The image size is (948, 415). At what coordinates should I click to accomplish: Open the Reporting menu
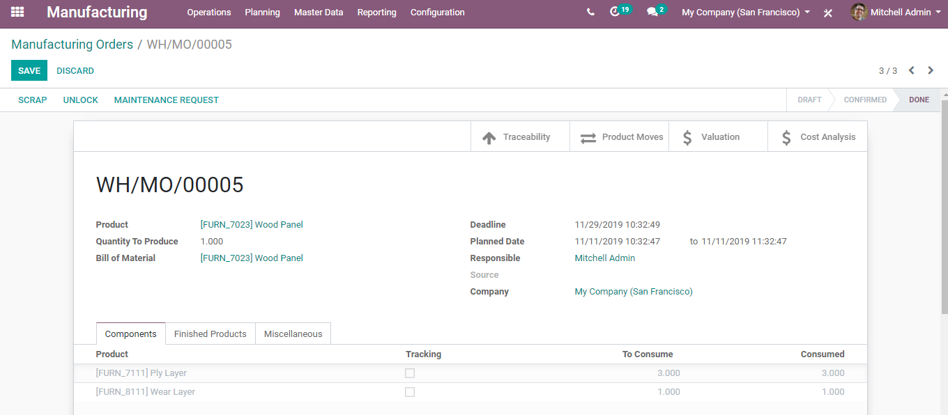tap(376, 13)
